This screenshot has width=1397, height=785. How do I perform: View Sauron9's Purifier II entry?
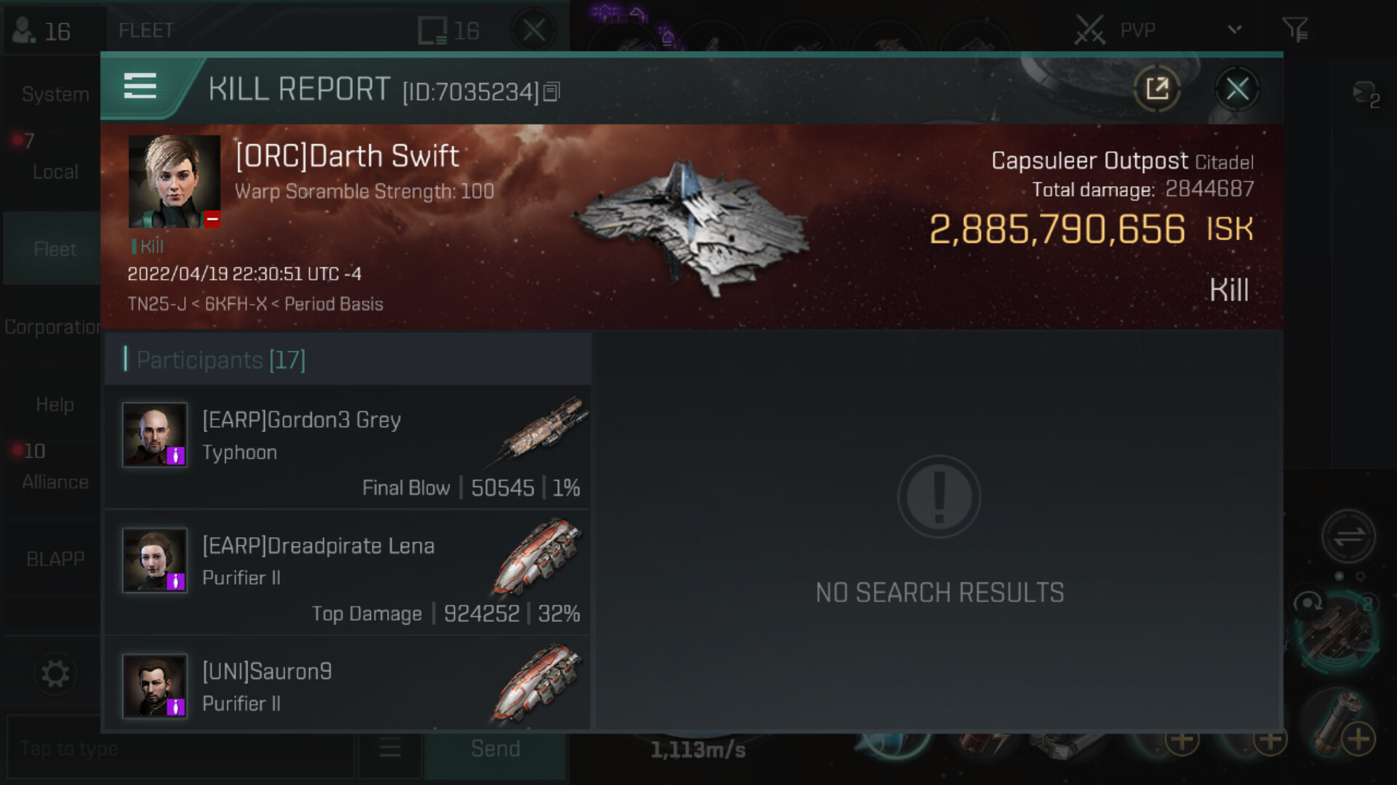348,685
